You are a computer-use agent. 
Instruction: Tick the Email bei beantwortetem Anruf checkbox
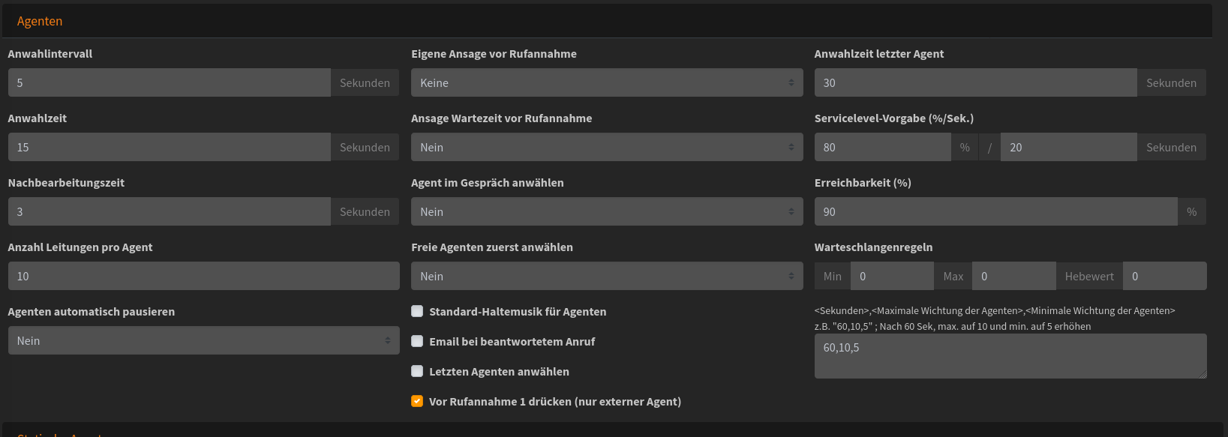point(417,341)
